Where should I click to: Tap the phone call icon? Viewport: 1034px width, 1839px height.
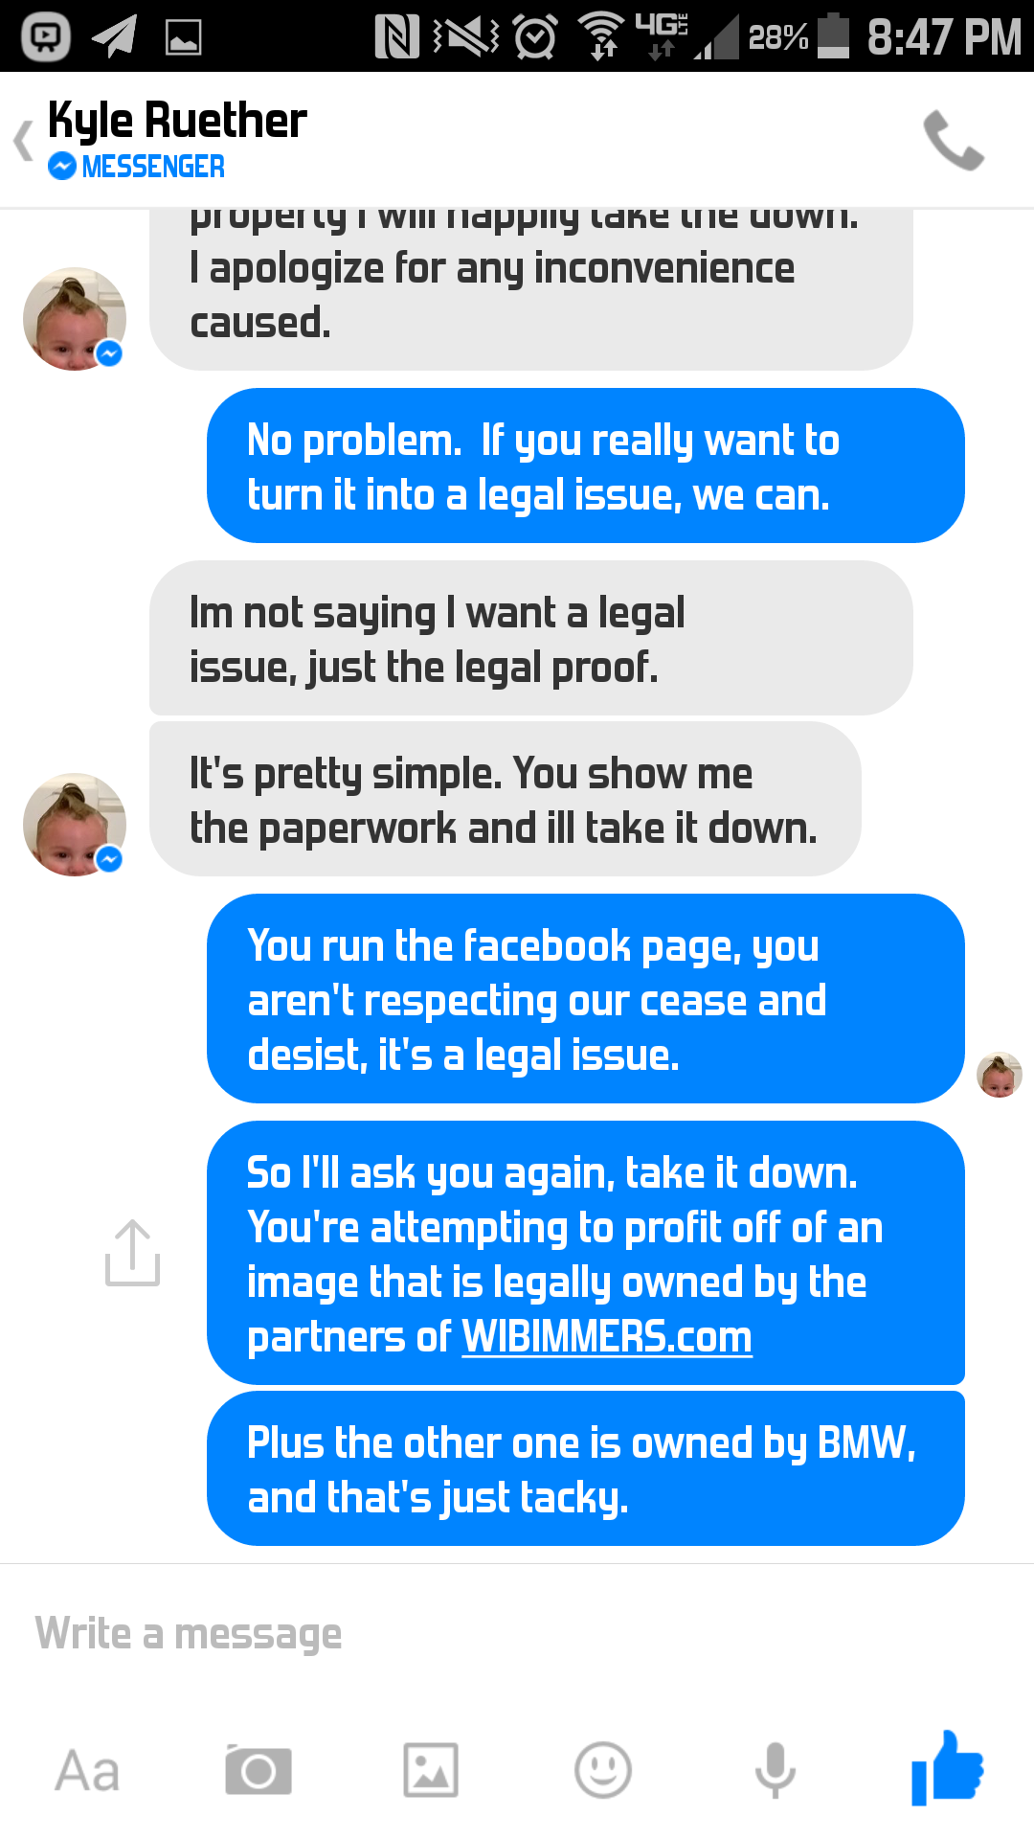tap(954, 141)
